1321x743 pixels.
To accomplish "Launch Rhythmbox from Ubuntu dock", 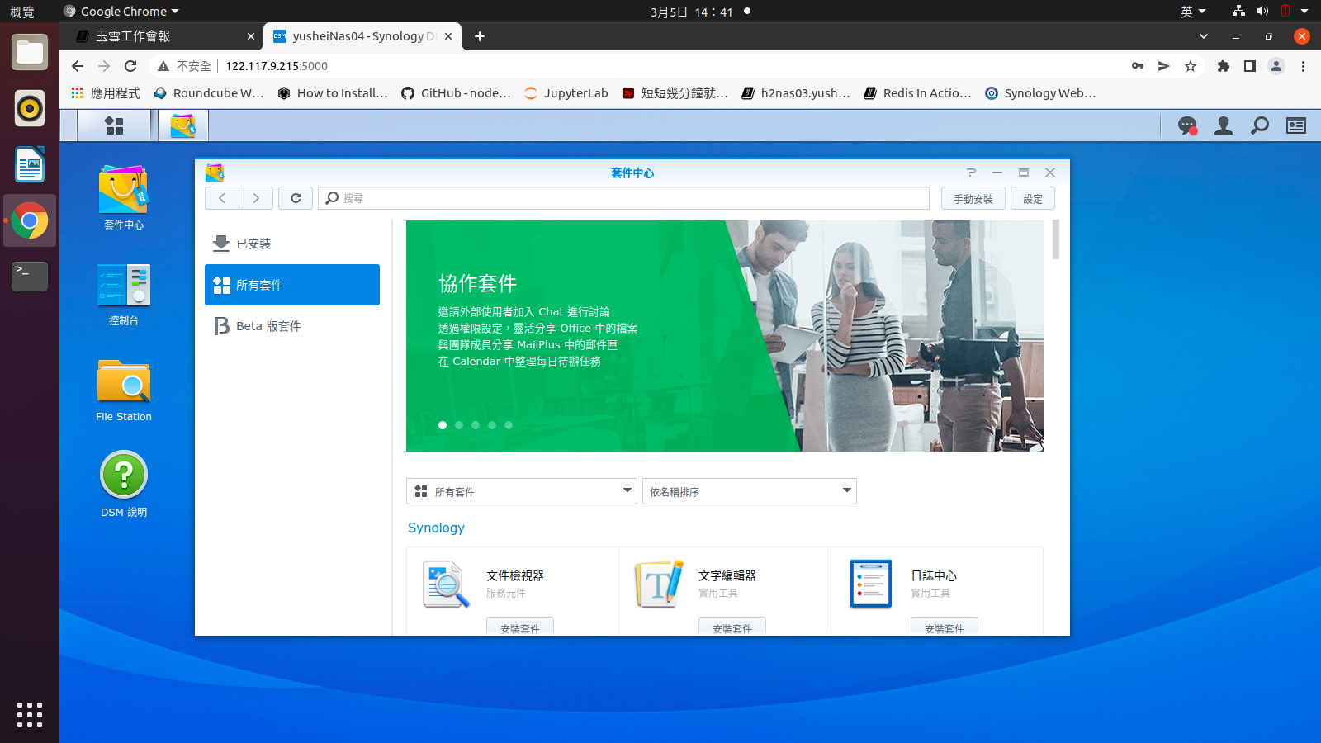I will coord(30,108).
